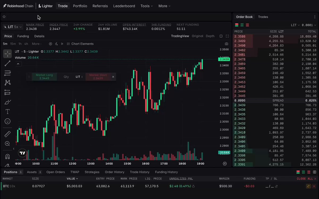Open the Fibonacci retracement tool

(7, 73)
